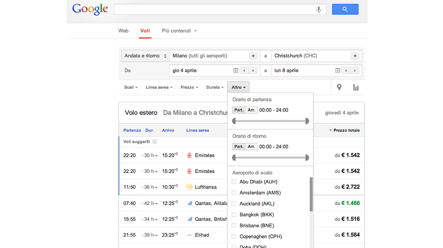Sort results by Prezzo totale
This screenshot has height=248, width=443.
click(346, 130)
